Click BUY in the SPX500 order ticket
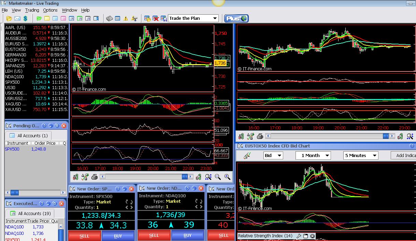Viewport: 416px width, 241px height. pos(118,236)
